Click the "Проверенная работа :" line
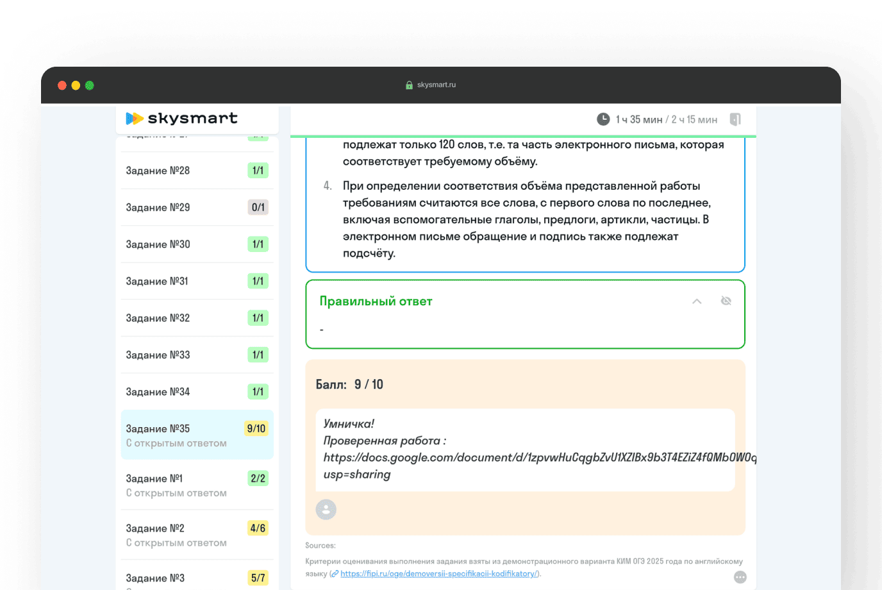Image resolution: width=882 pixels, height=590 pixels. tap(385, 441)
